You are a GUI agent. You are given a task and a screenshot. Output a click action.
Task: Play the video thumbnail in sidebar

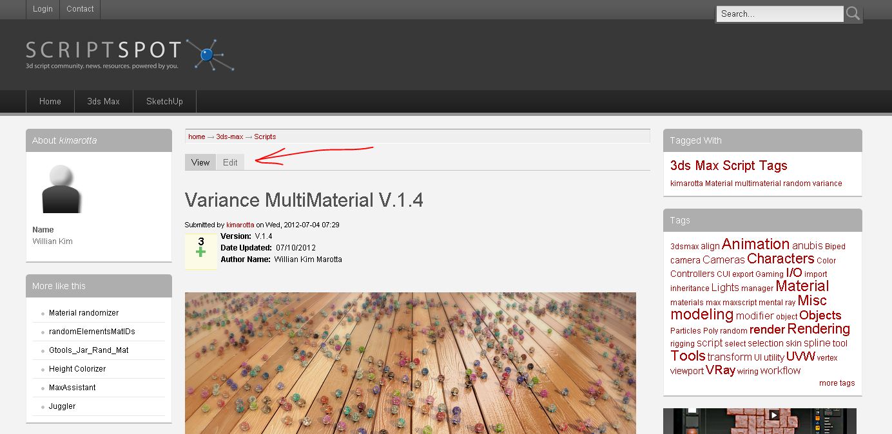(x=773, y=415)
